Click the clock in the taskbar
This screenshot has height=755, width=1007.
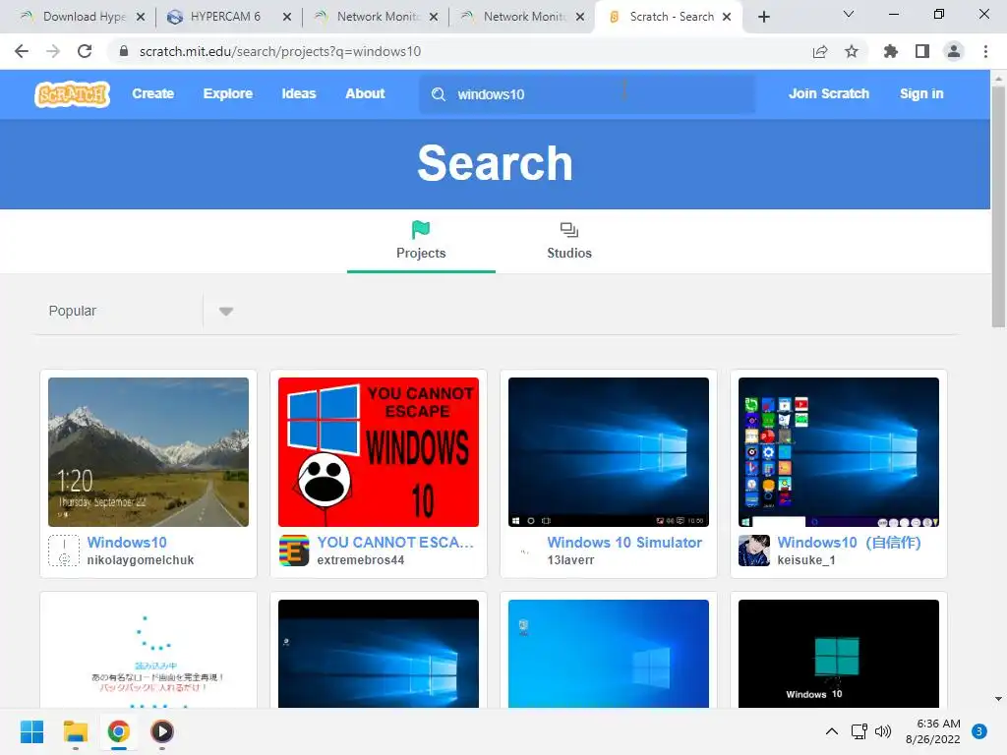click(933, 731)
